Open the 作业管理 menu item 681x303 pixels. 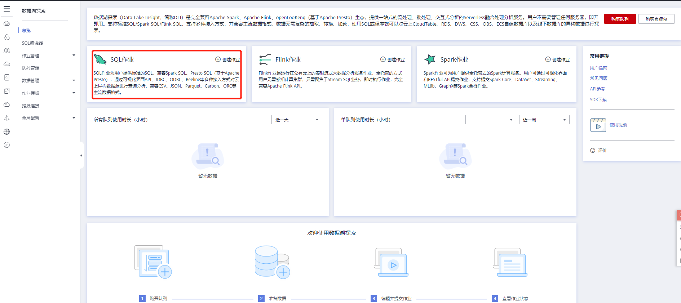[x=31, y=55]
